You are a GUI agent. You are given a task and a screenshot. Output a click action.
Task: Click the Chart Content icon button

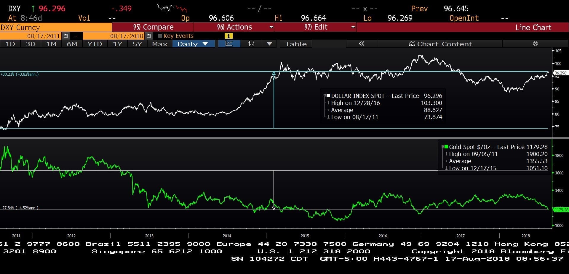tap(440, 44)
